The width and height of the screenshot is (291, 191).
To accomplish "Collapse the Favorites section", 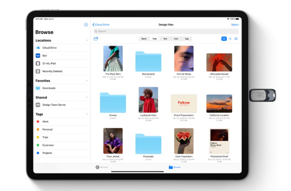I will [87, 81].
